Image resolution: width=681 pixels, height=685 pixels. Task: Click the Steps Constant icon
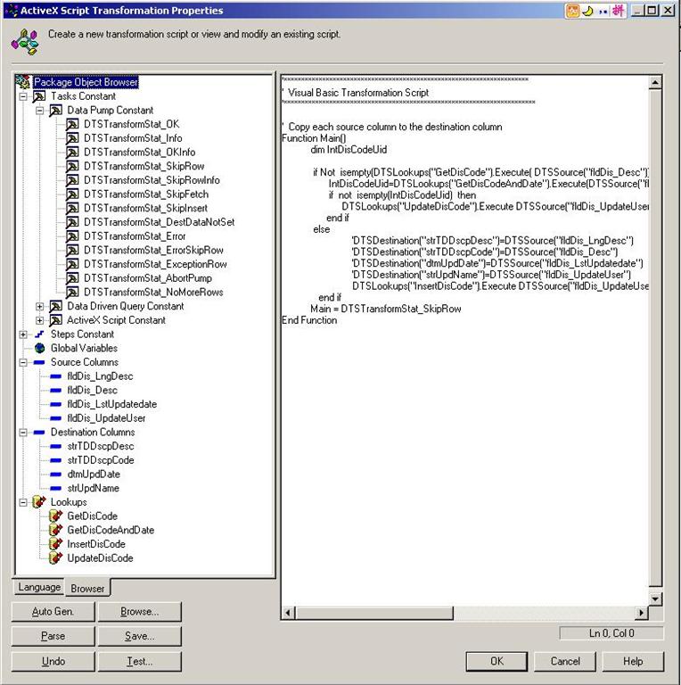[x=39, y=334]
